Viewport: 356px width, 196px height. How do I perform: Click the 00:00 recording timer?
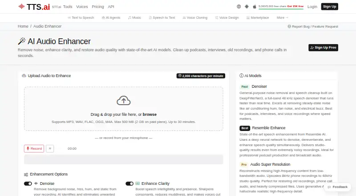coord(72,148)
